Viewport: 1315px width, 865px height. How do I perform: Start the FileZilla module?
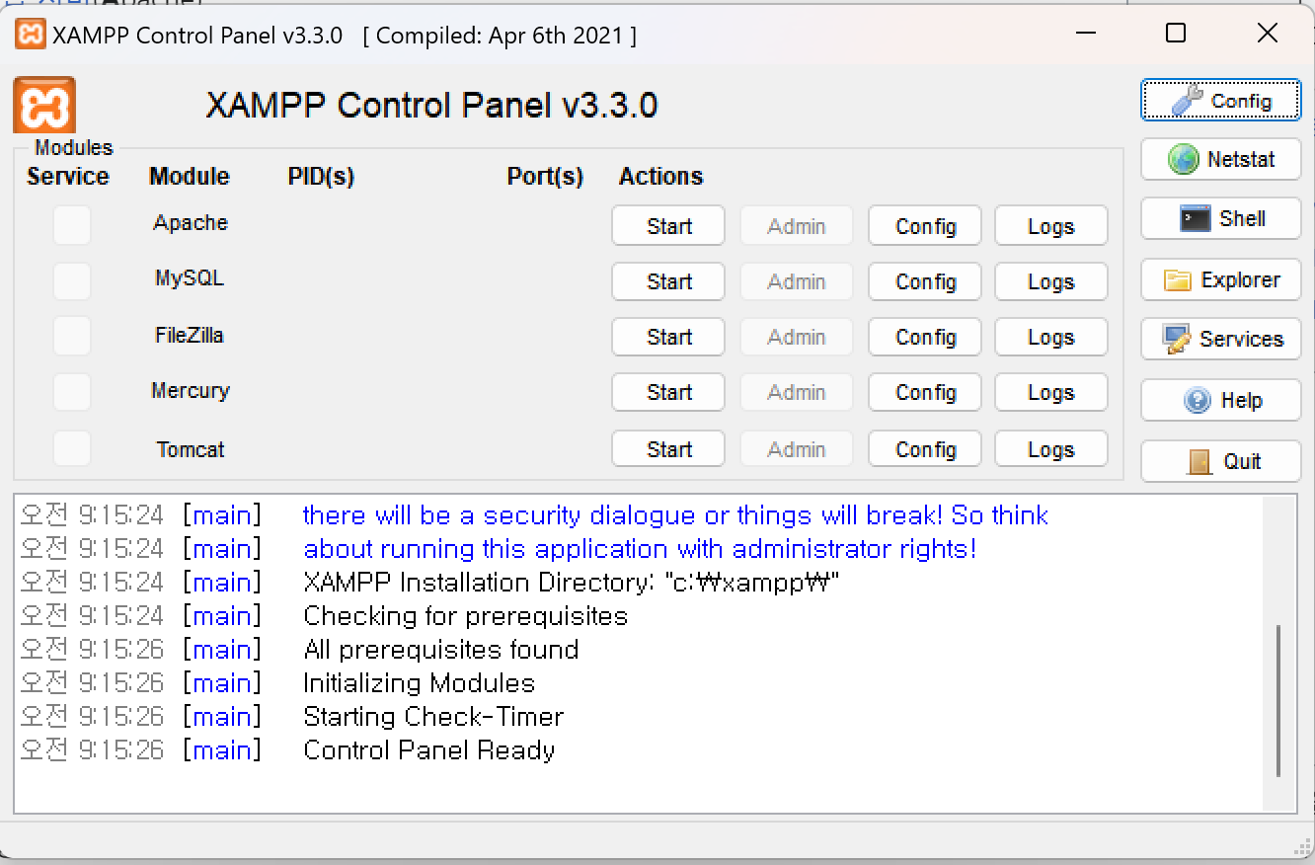668,337
